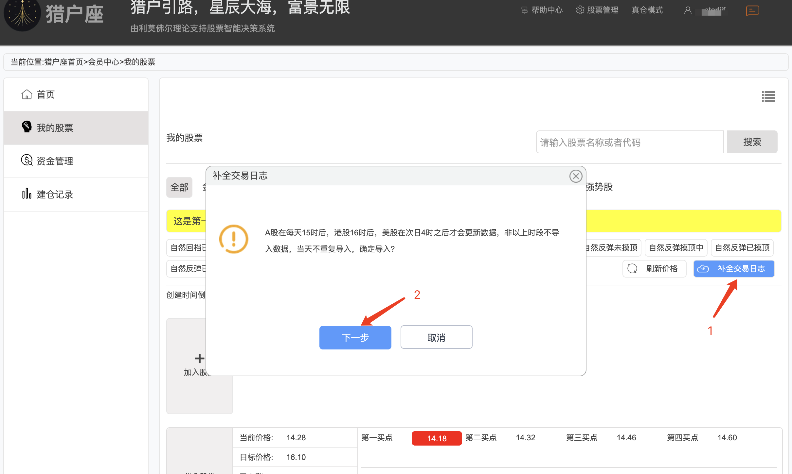
Task: Click the red 14.18 first buy point
Action: 437,438
